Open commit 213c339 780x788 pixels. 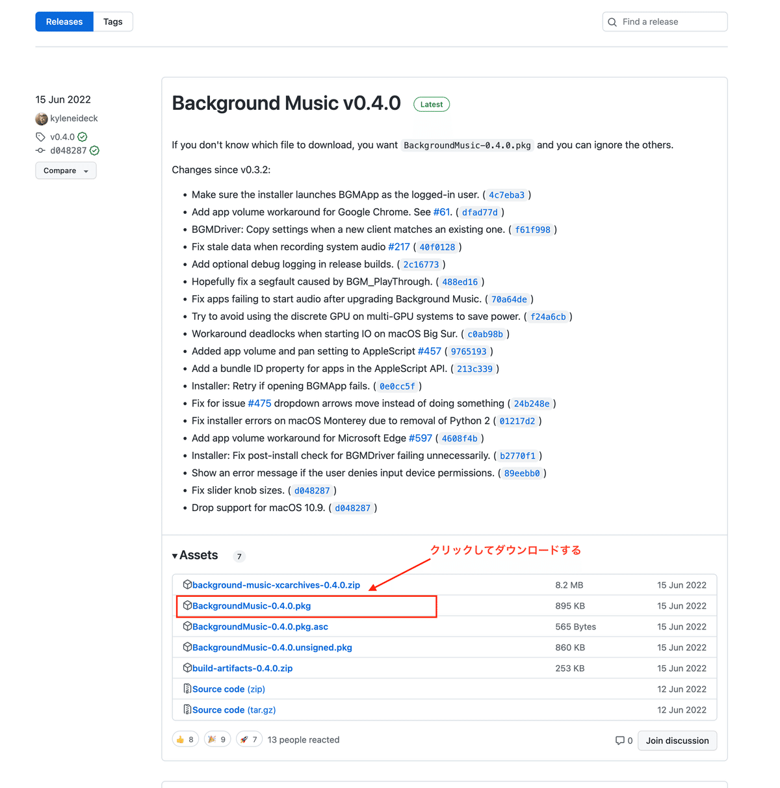click(474, 369)
